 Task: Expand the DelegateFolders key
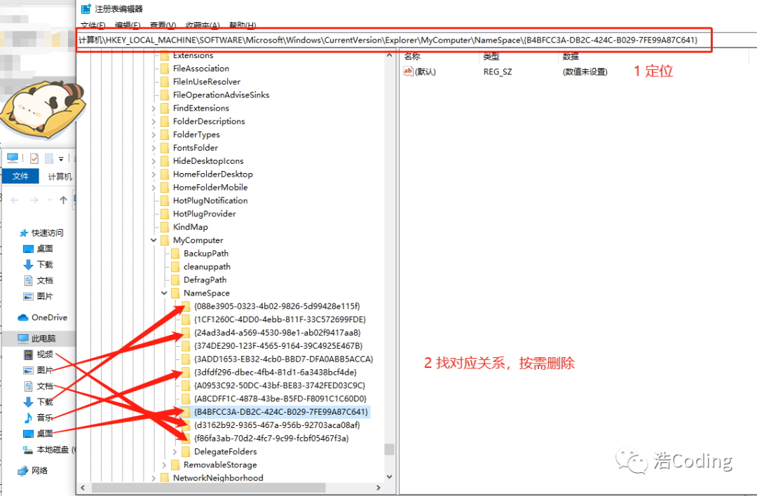[175, 452]
